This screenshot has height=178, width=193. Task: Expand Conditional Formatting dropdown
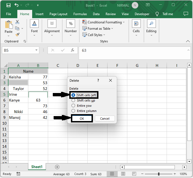click(x=124, y=22)
